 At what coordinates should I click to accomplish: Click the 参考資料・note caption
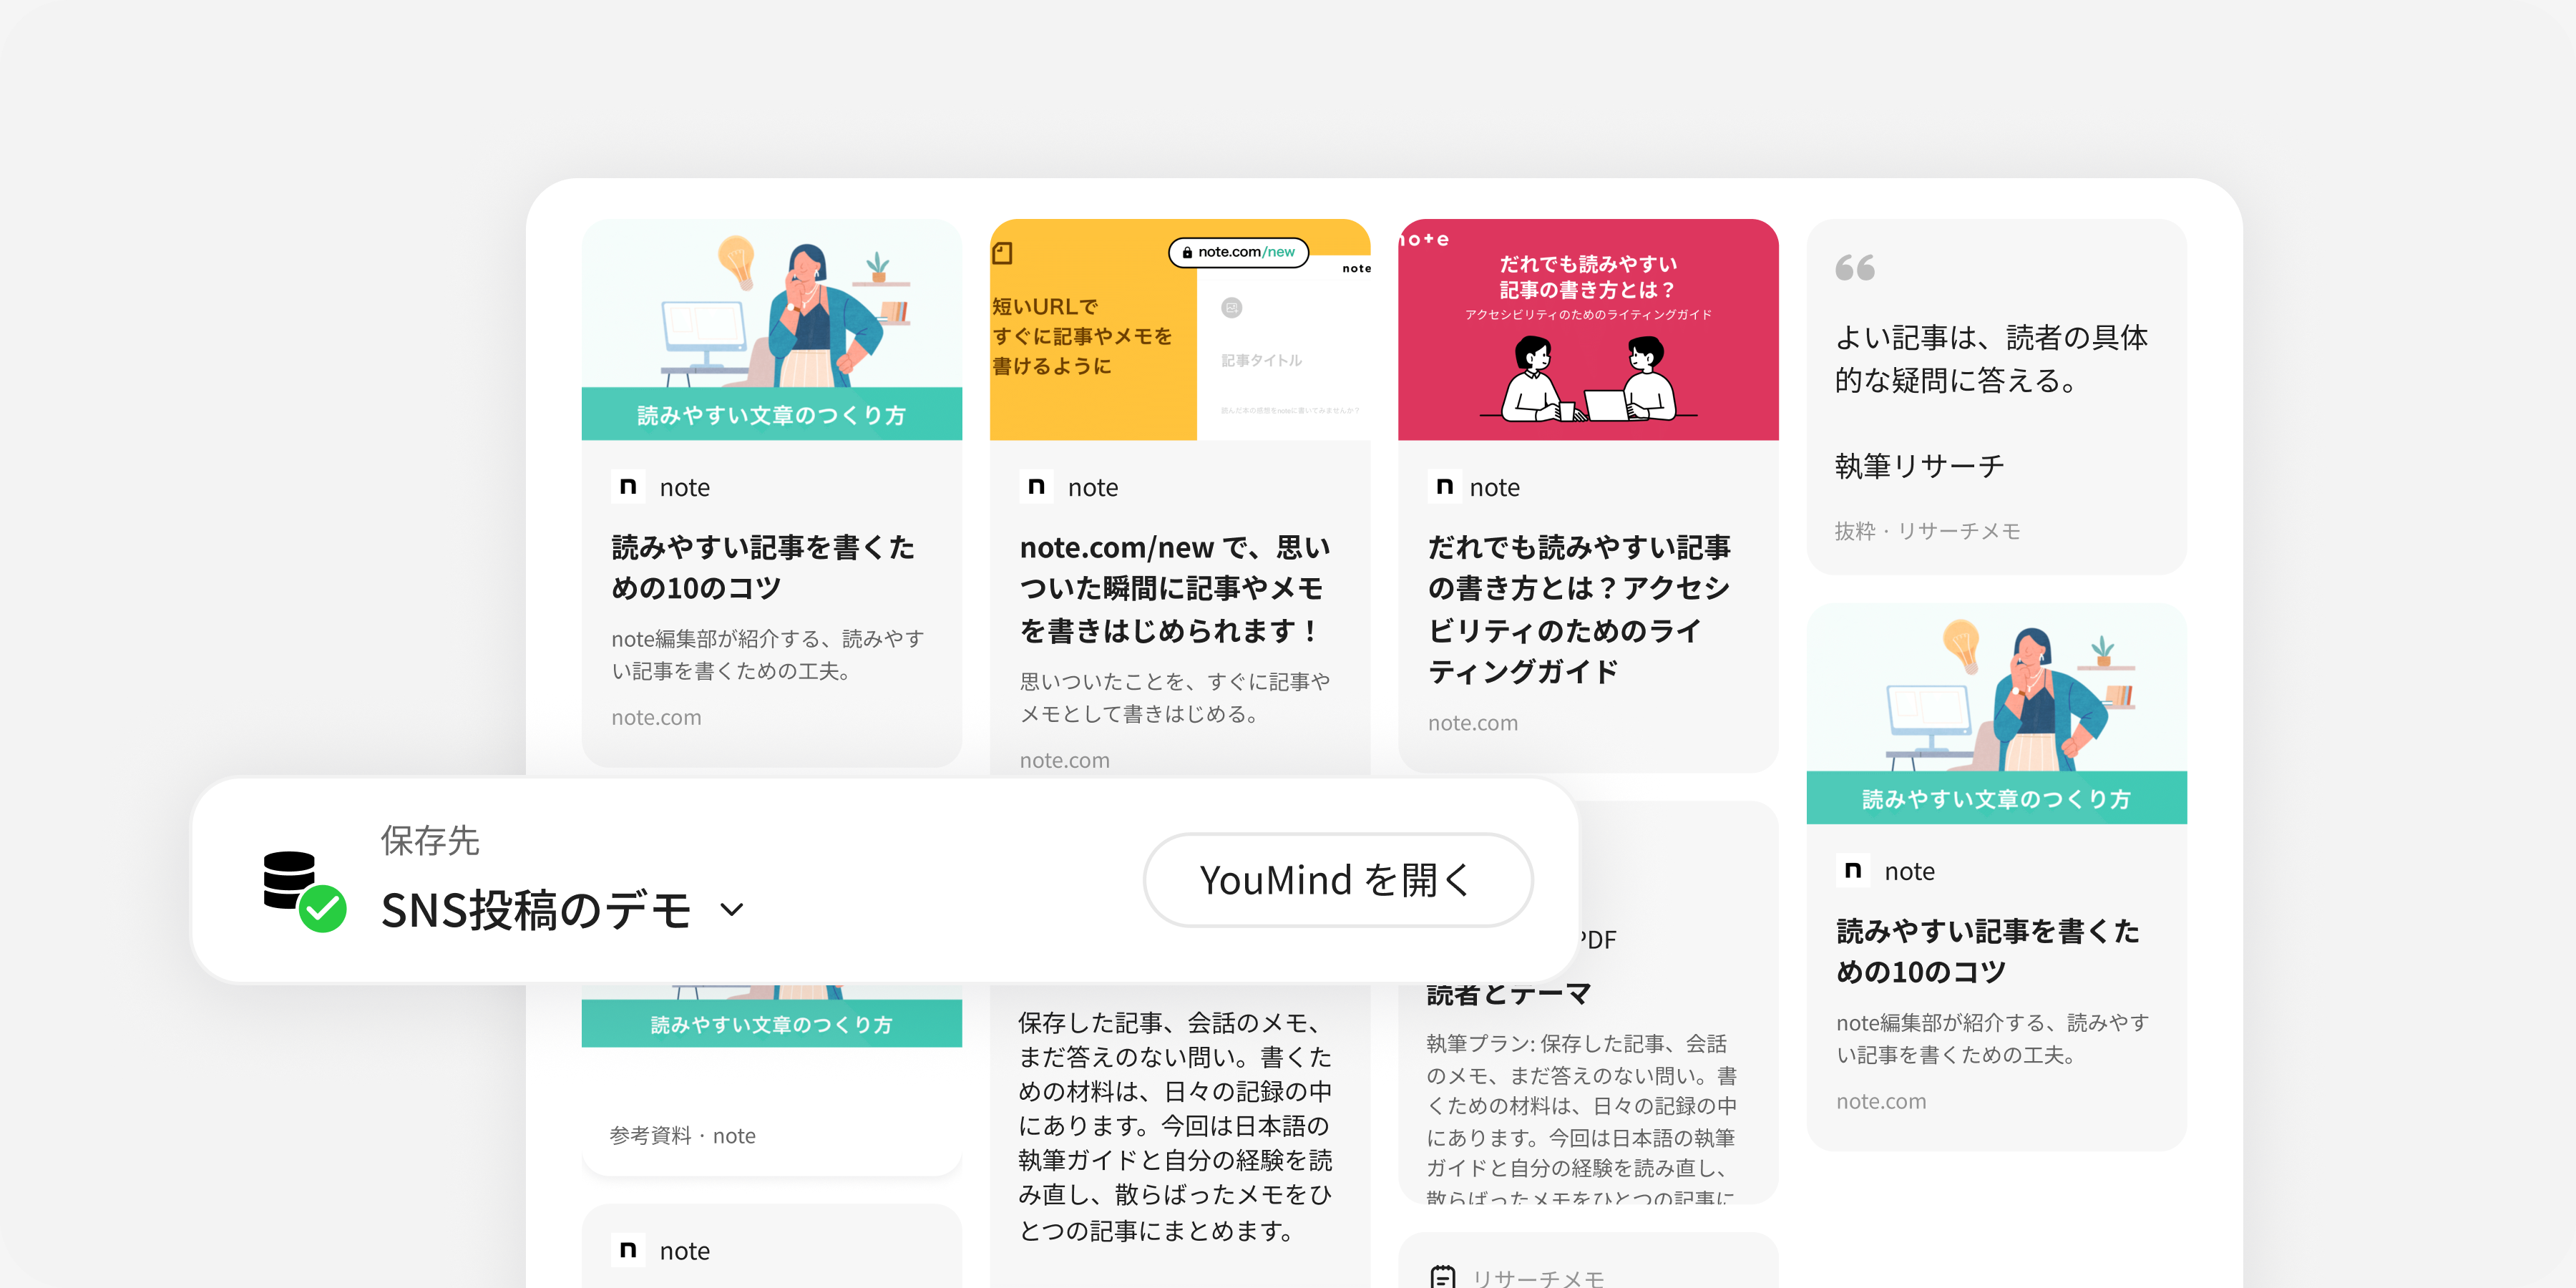tap(682, 1136)
